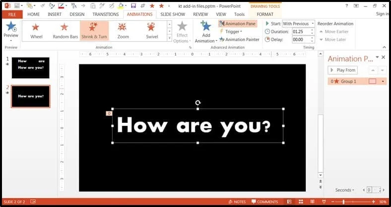Switch to the INSERT tab
The image size is (391, 207).
55,14
